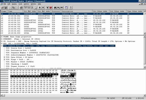Sort by the Protocol column header
146x100 pixels.
[56, 11]
